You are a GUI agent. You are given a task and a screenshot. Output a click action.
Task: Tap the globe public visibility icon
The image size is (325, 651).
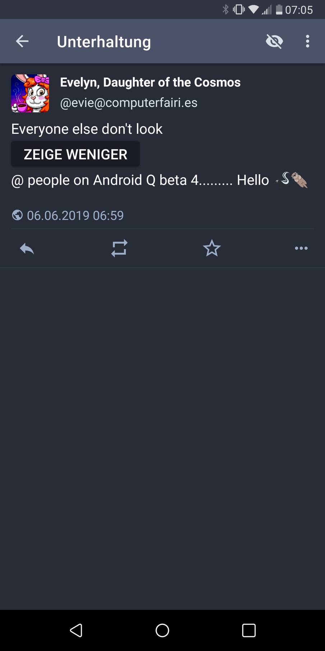click(x=17, y=215)
